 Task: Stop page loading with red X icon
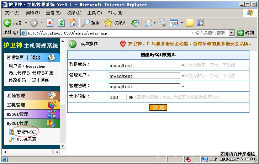point(50,23)
